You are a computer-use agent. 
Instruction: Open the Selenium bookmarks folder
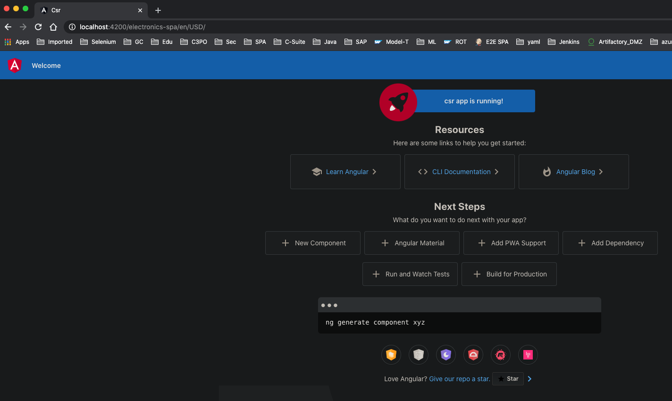(x=98, y=42)
